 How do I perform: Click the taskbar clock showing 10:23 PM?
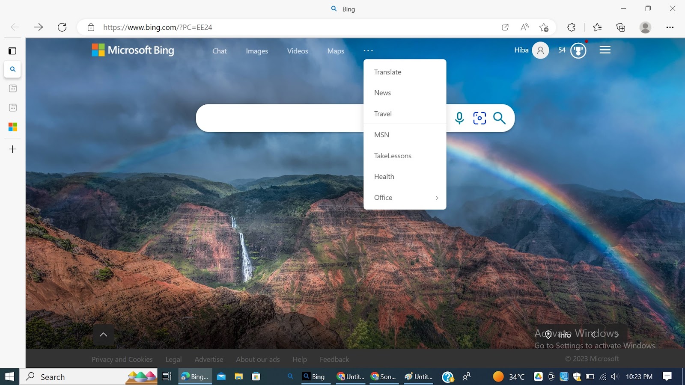(x=639, y=376)
